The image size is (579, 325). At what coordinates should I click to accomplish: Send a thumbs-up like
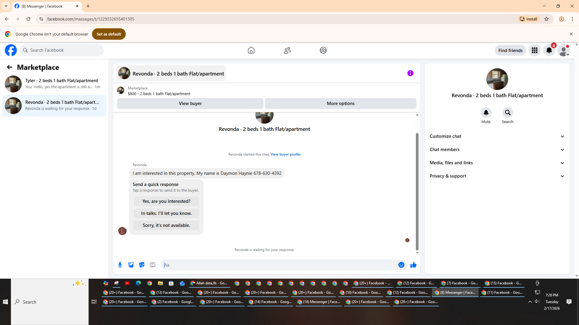tap(413, 265)
